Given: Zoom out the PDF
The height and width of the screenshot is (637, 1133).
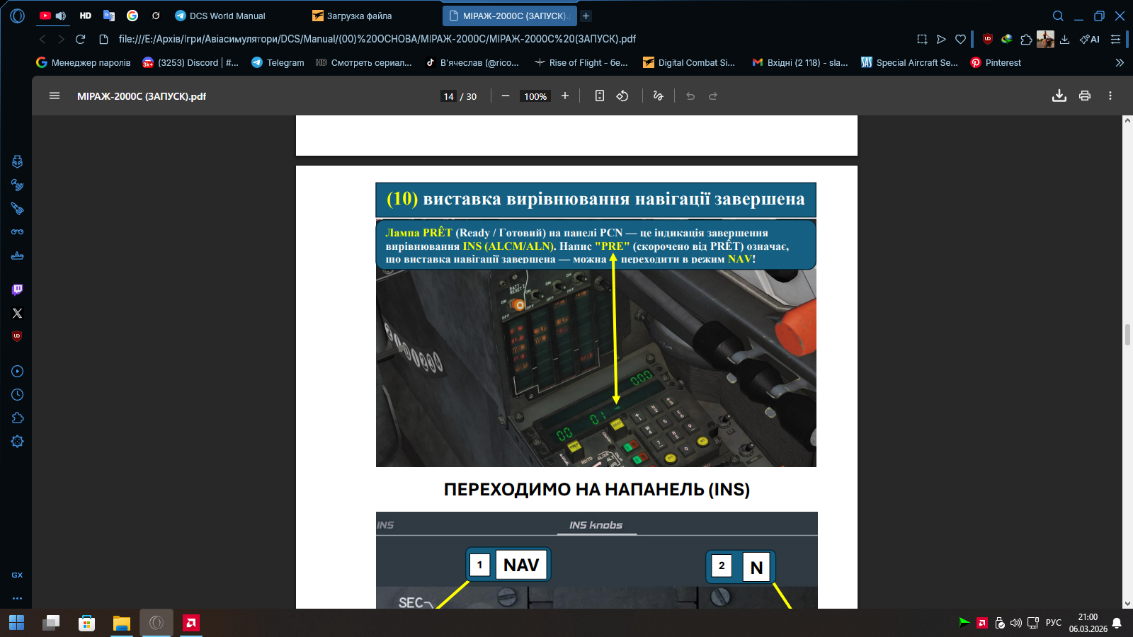Looking at the screenshot, I should [505, 96].
